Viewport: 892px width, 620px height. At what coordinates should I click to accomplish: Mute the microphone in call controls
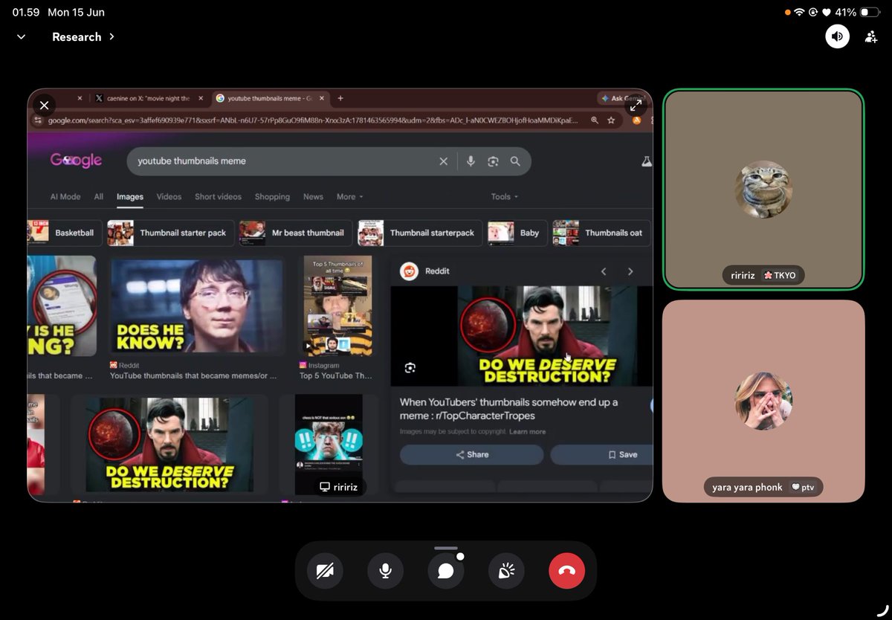coord(385,571)
